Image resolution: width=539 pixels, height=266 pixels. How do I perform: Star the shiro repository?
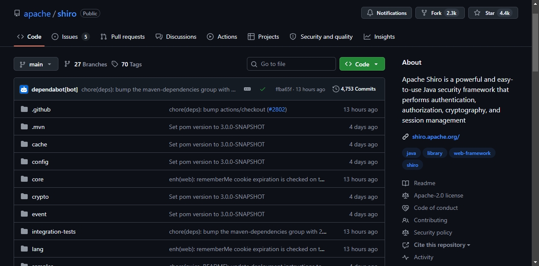click(493, 13)
